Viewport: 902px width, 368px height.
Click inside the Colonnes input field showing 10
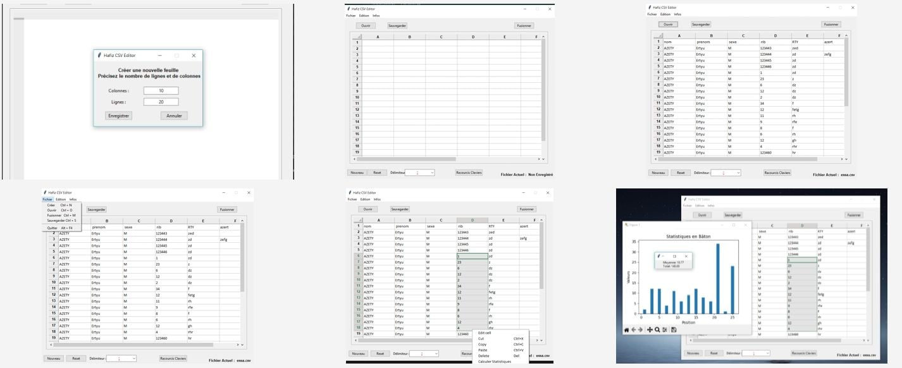(161, 91)
